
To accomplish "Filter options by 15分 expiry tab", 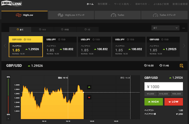I will 43,29.
